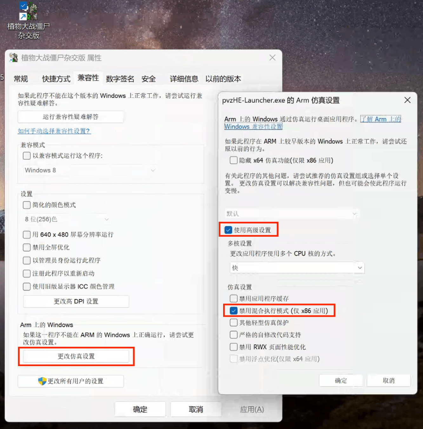
Task: Close the 植物大战僵尸杂交版 属性 window
Action: point(272,58)
